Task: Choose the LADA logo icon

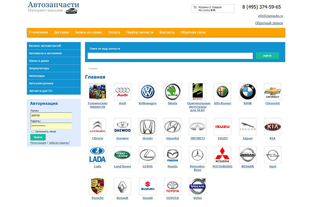Action: tap(97, 155)
